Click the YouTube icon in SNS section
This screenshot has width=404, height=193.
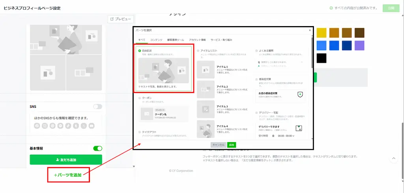click(x=92, y=126)
